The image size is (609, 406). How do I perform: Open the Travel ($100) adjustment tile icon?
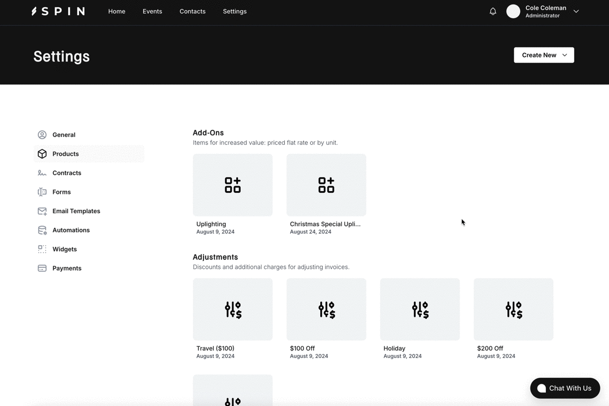[x=233, y=309]
